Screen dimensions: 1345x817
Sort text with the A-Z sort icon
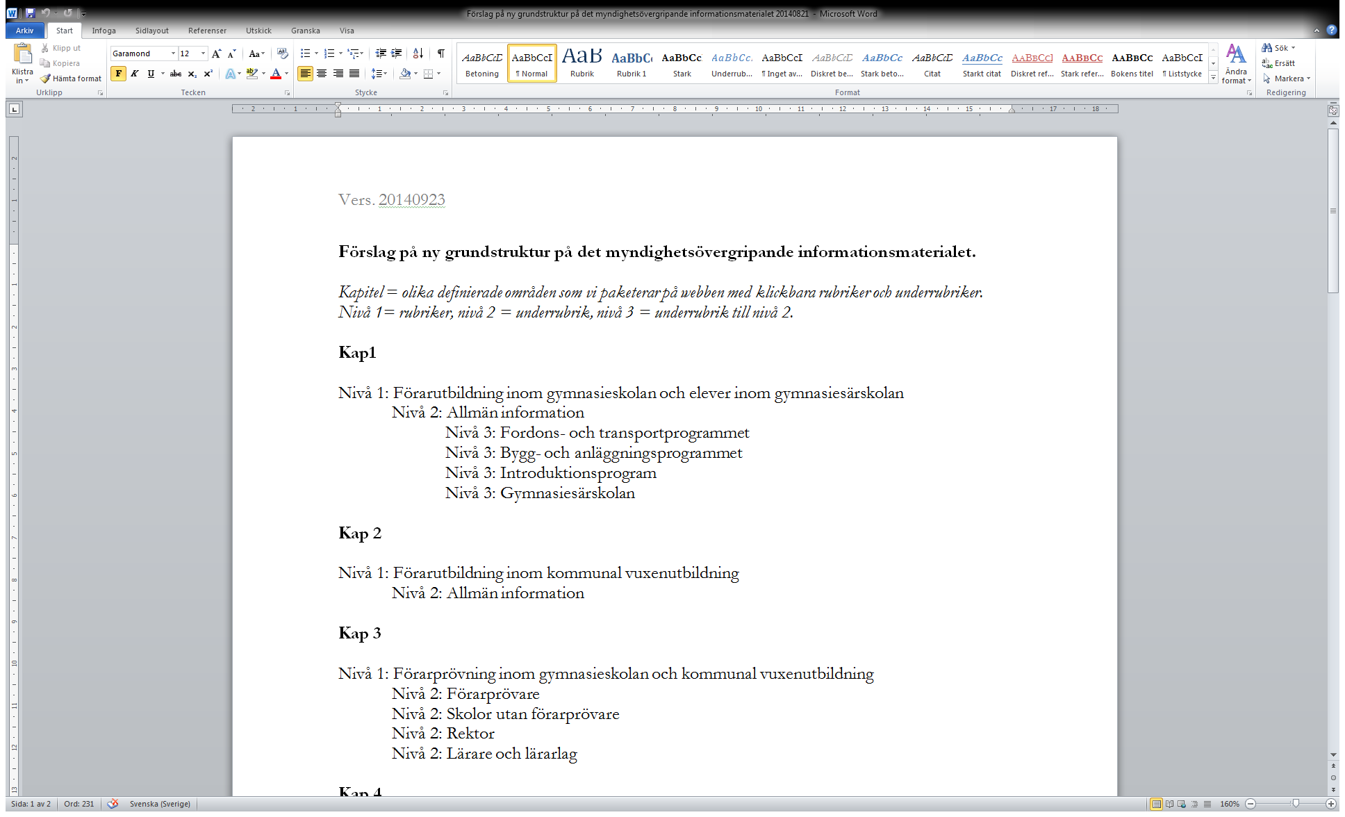(x=418, y=53)
